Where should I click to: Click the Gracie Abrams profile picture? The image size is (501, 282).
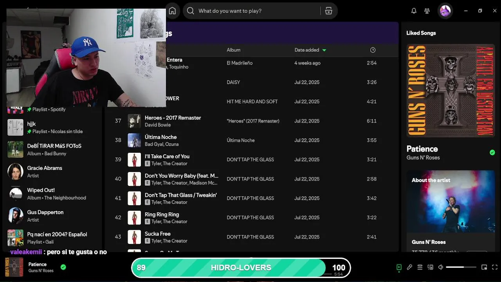16,172
